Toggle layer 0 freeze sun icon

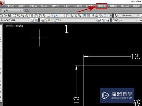pos(49,20)
